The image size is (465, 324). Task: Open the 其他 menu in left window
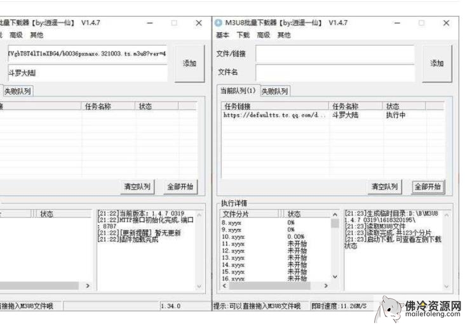click(37, 35)
